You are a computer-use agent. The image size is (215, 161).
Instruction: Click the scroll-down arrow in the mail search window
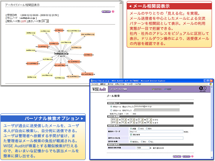pos(212,158)
